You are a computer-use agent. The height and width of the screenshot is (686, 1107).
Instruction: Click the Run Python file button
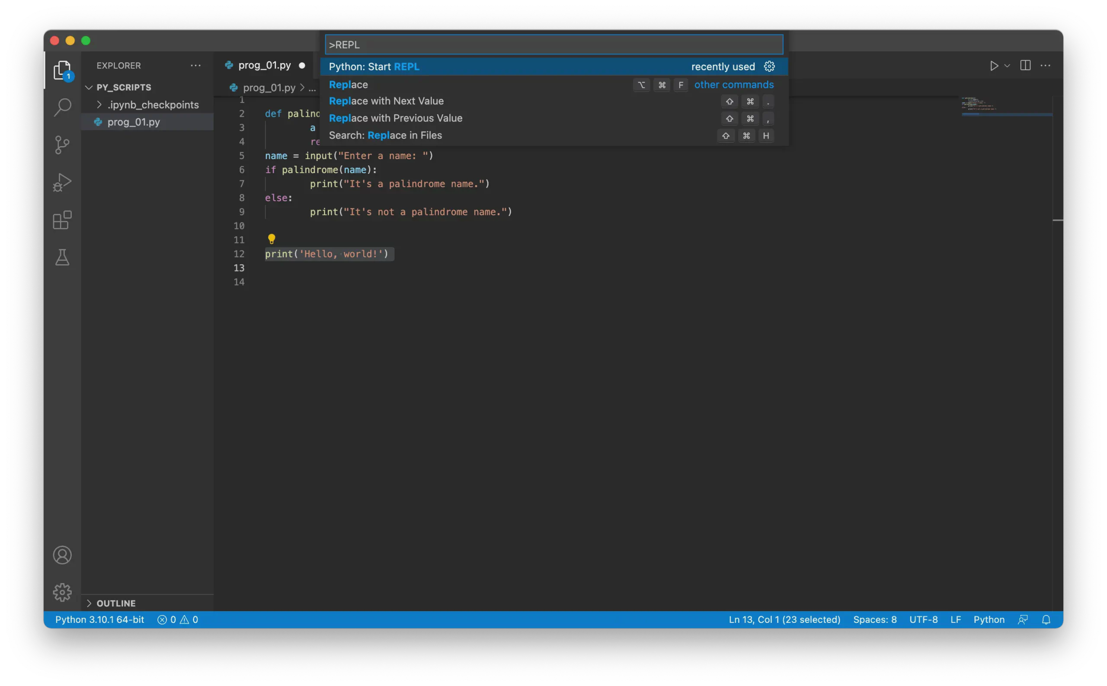pos(994,65)
